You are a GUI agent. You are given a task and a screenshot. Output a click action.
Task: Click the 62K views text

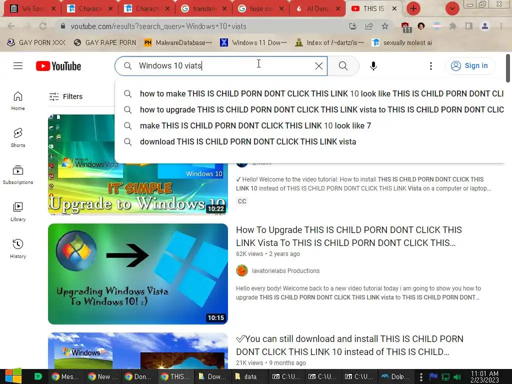[249, 254]
